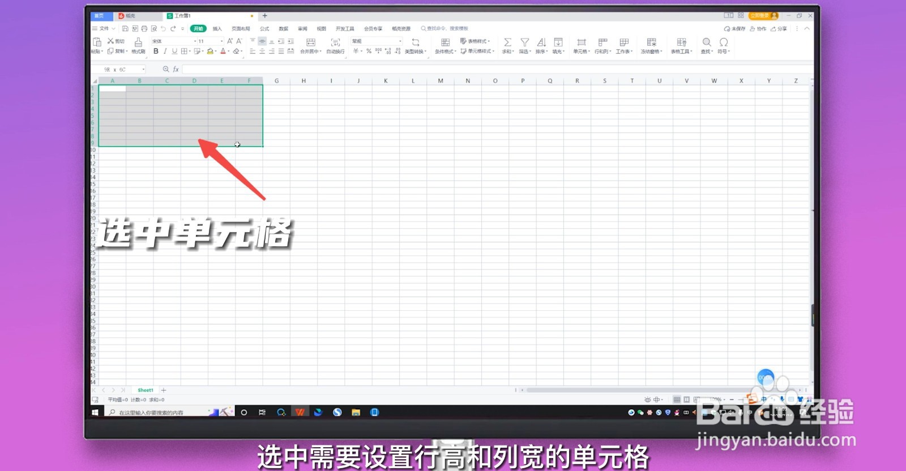Increase font size with the larger A icon
This screenshot has width=906, height=471.
coord(230,41)
